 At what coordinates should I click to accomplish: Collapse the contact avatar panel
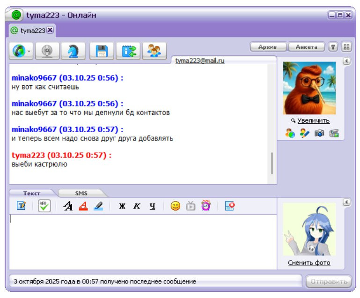346,61
